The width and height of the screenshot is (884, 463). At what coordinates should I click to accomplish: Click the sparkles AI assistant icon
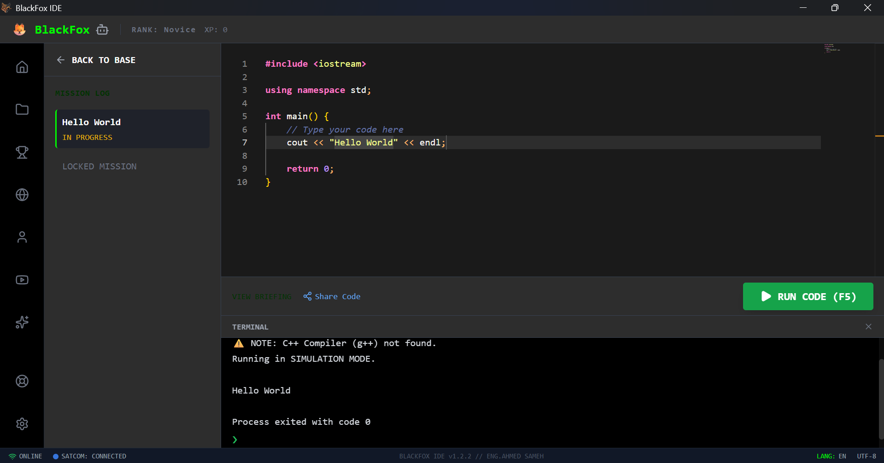[22, 322]
